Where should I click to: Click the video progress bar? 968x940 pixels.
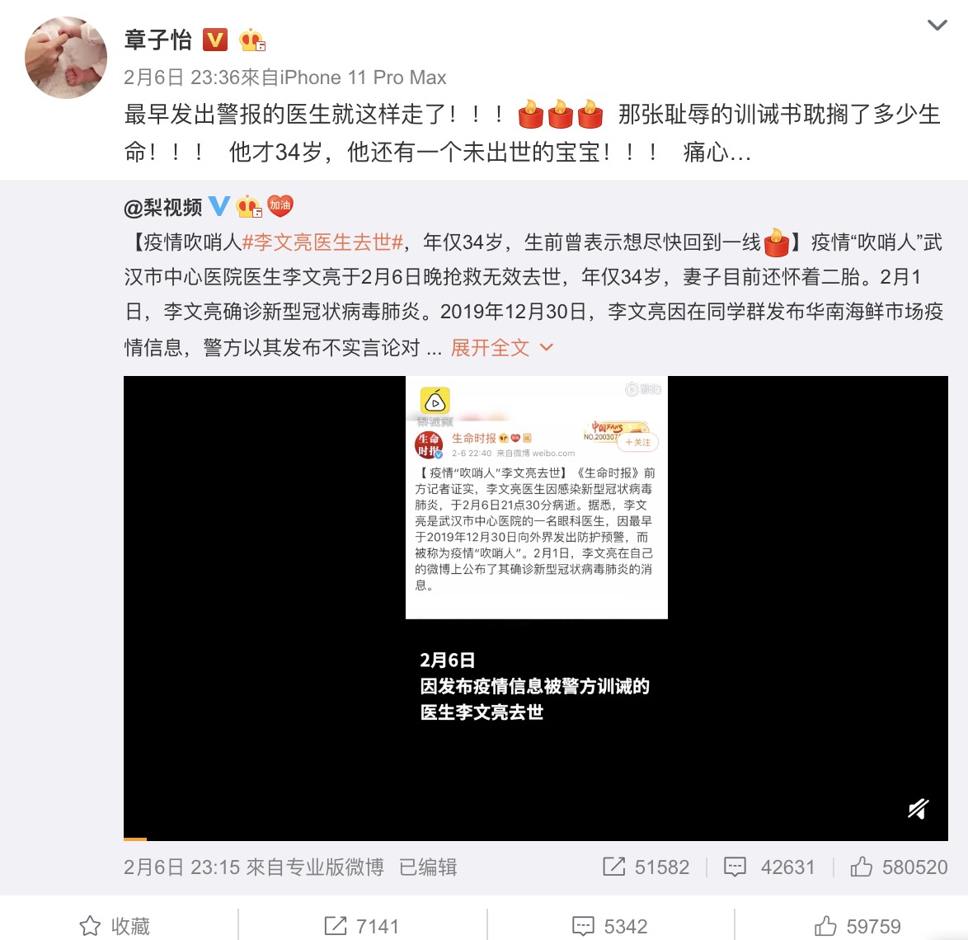point(536,839)
